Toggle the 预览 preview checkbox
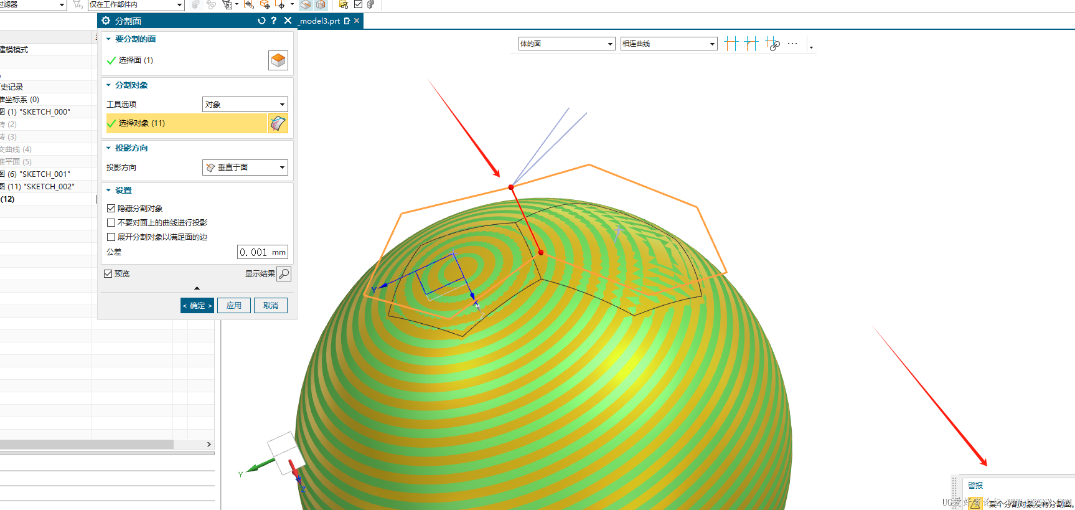 pos(108,273)
